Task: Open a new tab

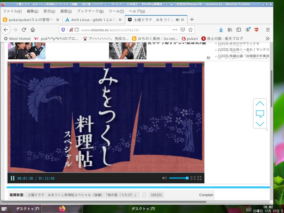Action: point(192,20)
